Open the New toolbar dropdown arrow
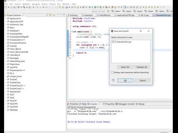 9,7
